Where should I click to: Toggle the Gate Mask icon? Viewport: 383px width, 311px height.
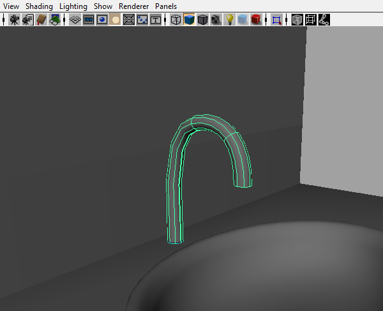click(x=116, y=20)
